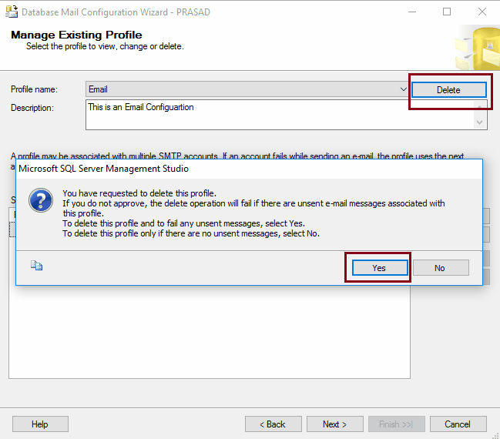Click the Delete profile button

click(448, 90)
